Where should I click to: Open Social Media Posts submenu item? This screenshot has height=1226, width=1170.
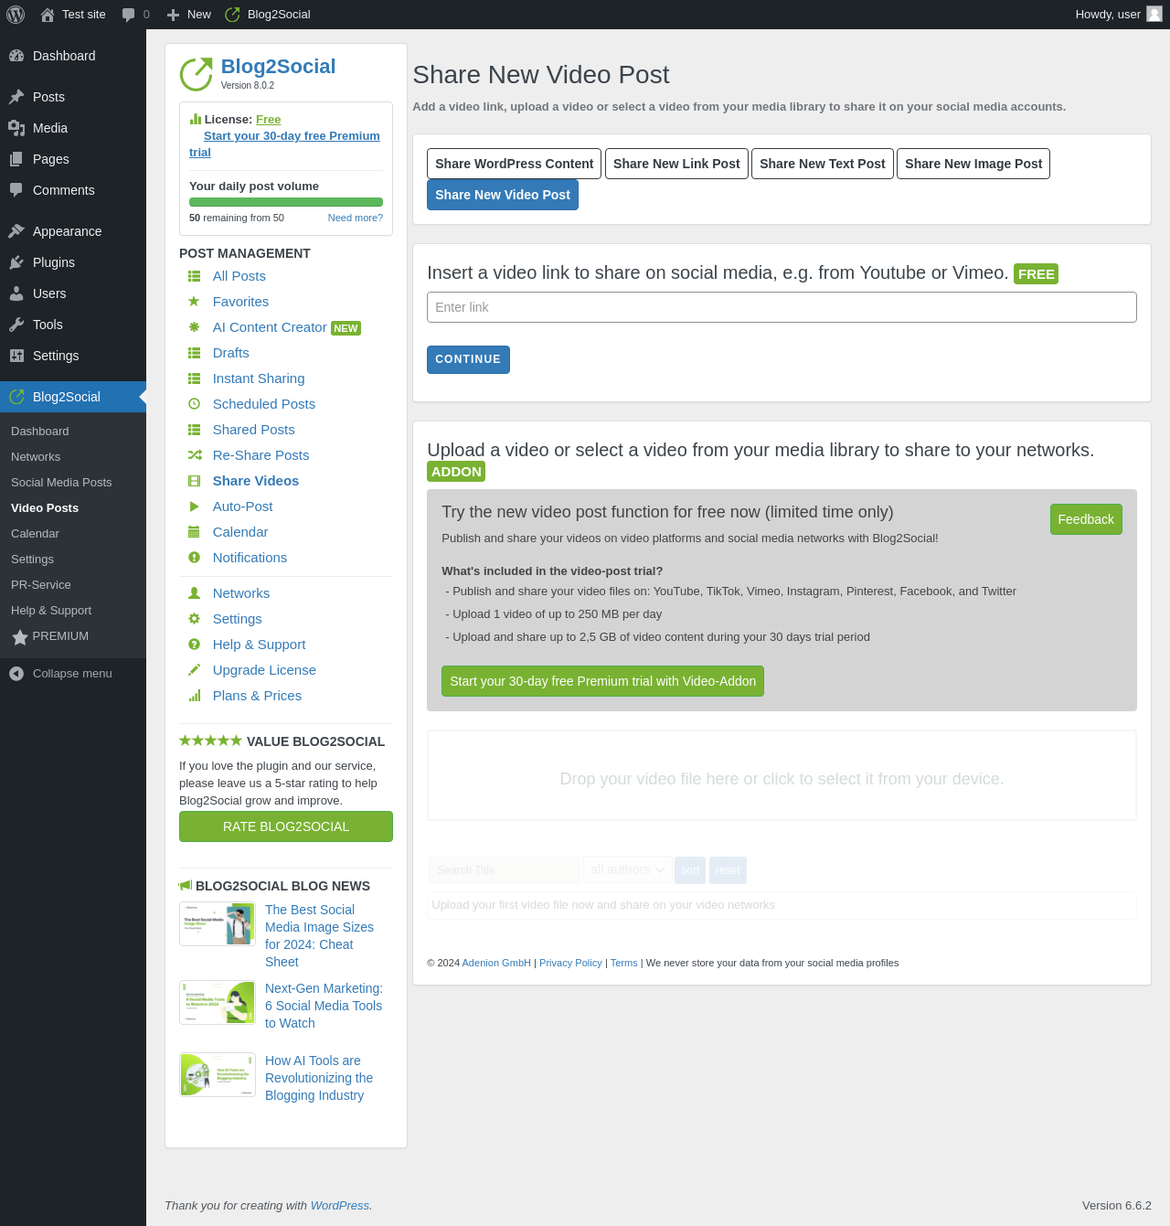pos(61,483)
